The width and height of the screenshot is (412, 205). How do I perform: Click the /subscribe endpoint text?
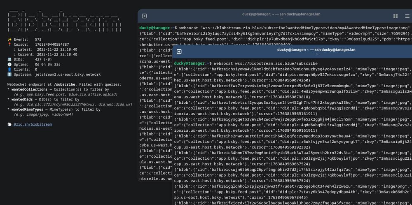64,84
